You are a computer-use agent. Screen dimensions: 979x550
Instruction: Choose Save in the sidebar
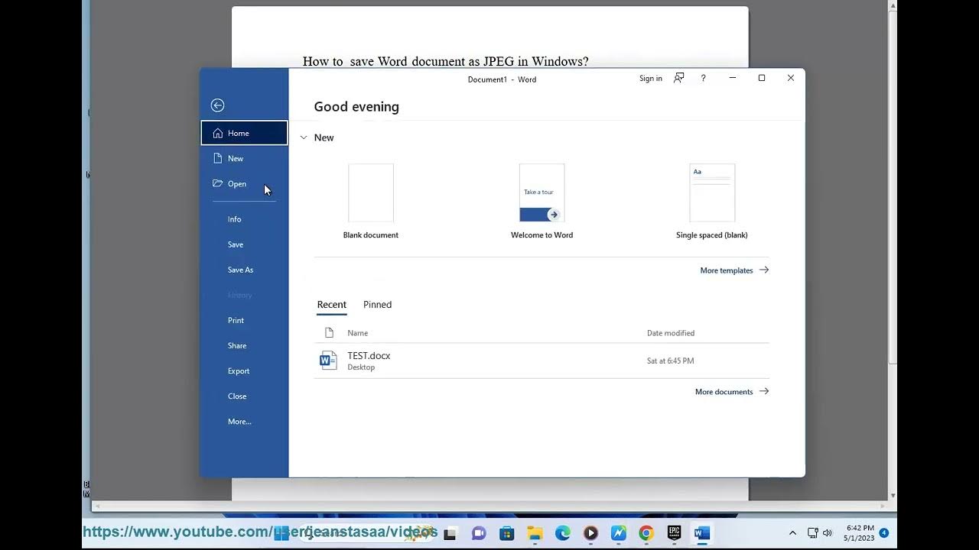point(244,244)
